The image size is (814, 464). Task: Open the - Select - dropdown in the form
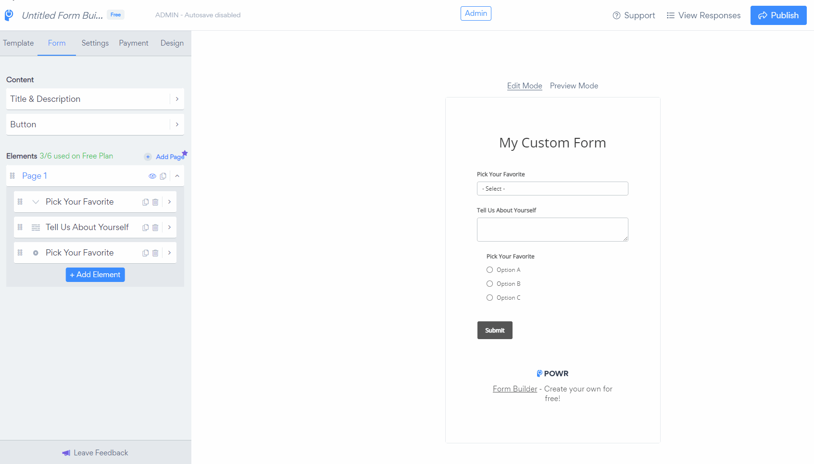(552, 189)
